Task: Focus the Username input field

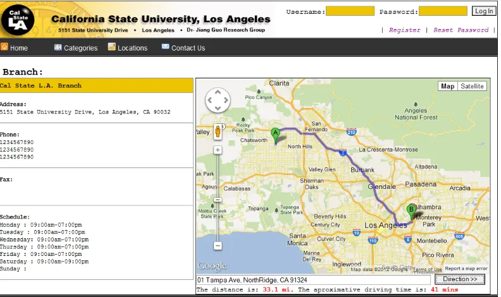Action: click(x=350, y=11)
